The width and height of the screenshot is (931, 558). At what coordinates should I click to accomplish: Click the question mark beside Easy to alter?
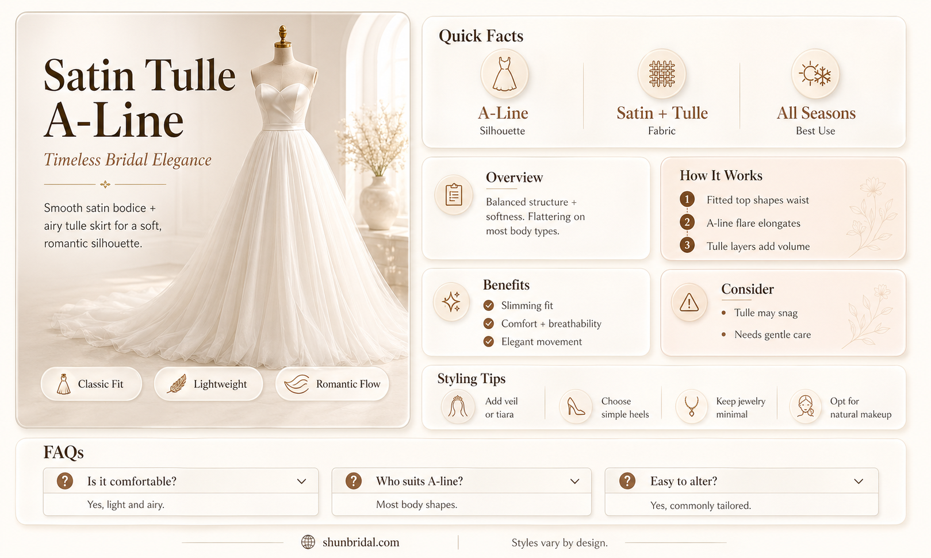(x=627, y=481)
